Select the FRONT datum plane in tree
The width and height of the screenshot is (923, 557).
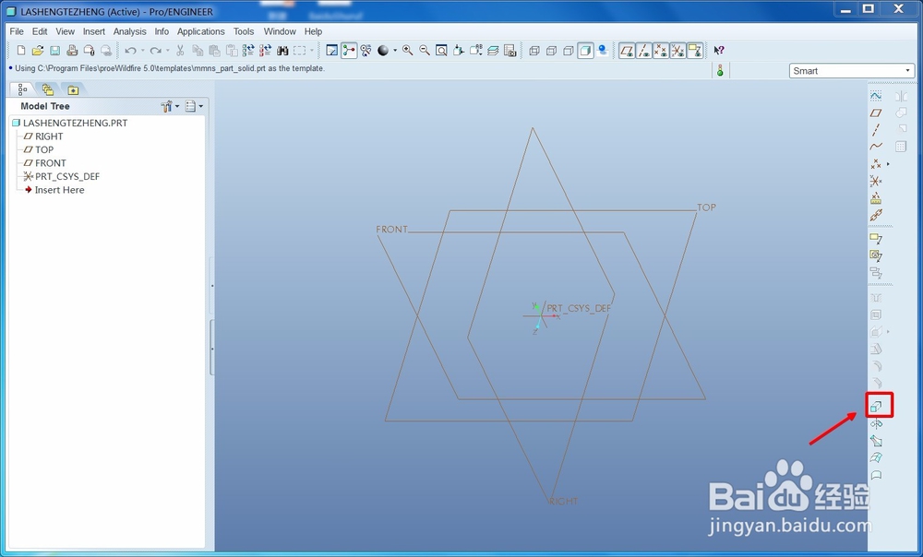pyautogui.click(x=44, y=163)
